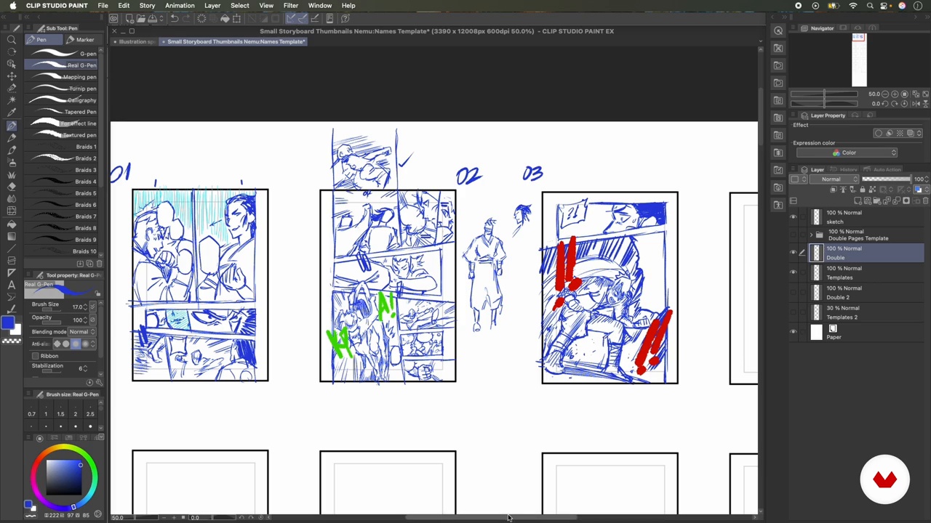This screenshot has height=523, width=931.
Task: Click the zoom out button in Navigator
Action: point(887,94)
